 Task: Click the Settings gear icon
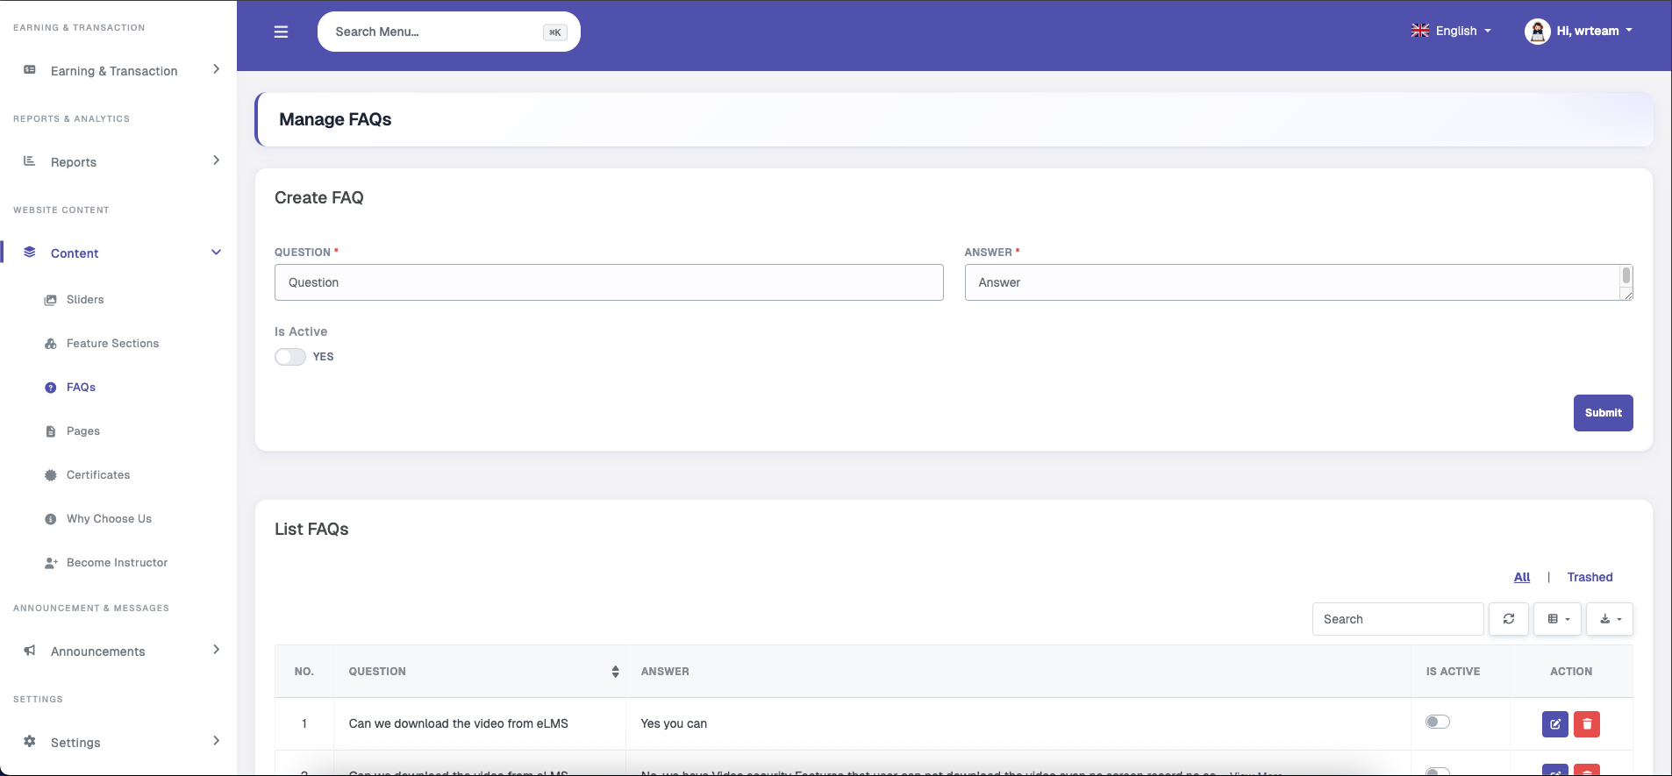[x=30, y=742]
